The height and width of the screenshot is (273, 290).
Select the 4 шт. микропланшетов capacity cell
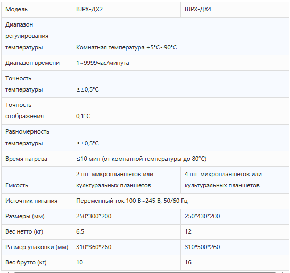(235, 180)
